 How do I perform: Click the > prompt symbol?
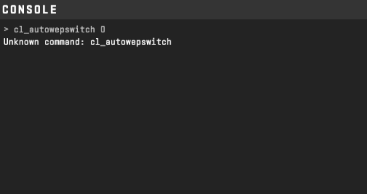pyautogui.click(x=6, y=29)
